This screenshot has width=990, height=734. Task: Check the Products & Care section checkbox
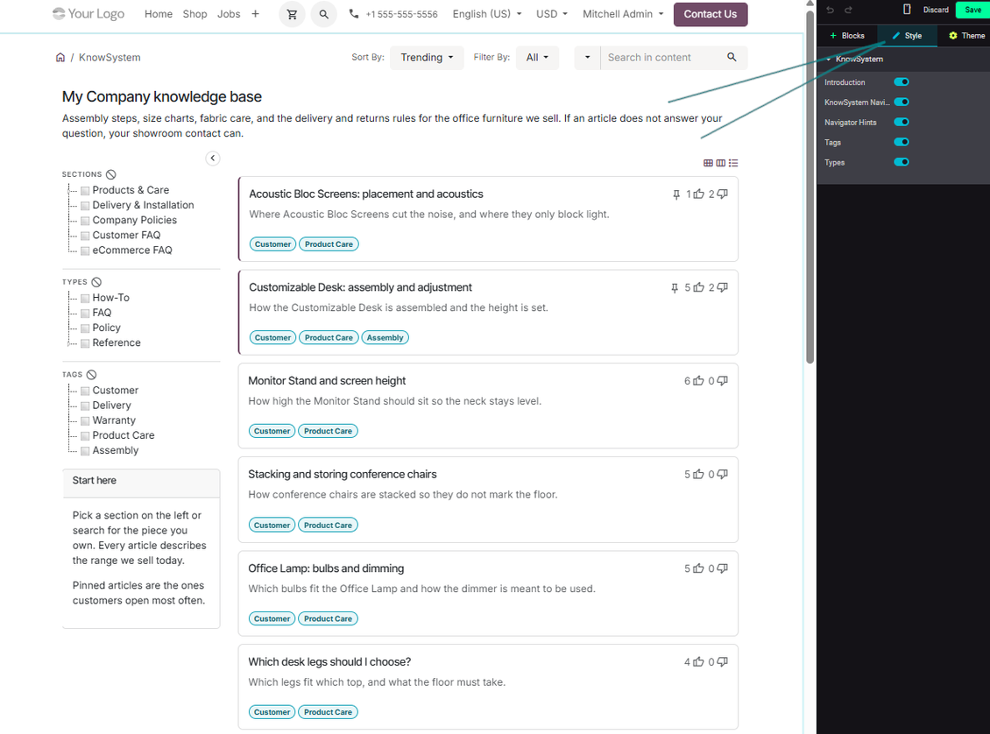(x=85, y=191)
